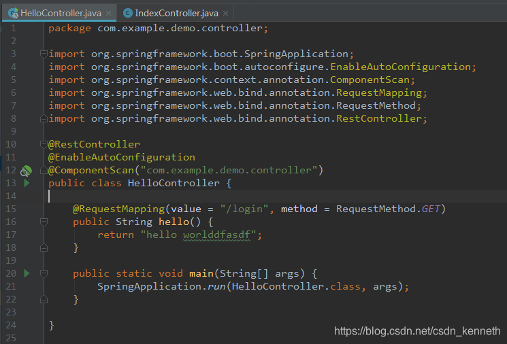Click the hello() method name
This screenshot has width=507, height=344.
click(174, 222)
